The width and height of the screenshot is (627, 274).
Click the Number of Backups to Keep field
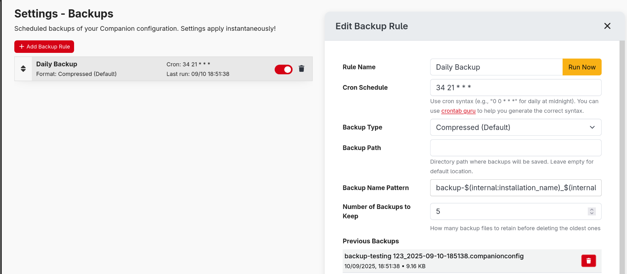(x=515, y=211)
